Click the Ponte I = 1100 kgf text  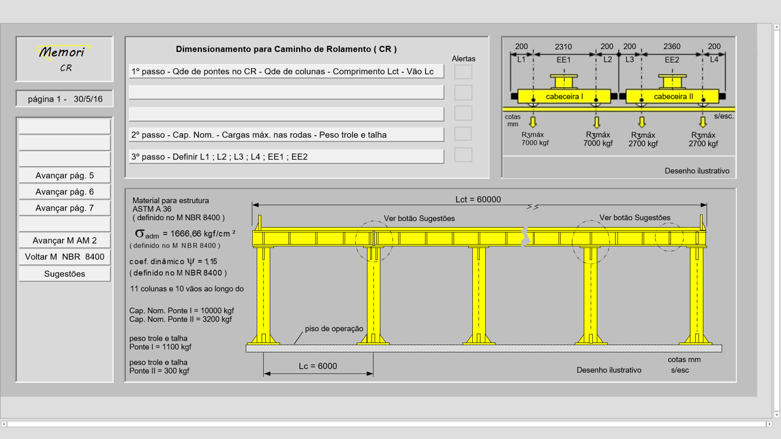160,346
